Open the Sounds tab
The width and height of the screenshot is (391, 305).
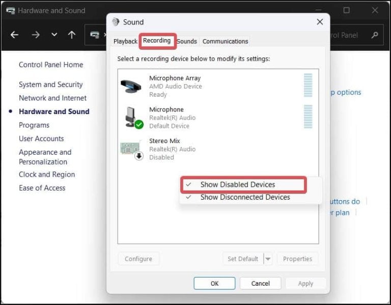click(x=187, y=41)
